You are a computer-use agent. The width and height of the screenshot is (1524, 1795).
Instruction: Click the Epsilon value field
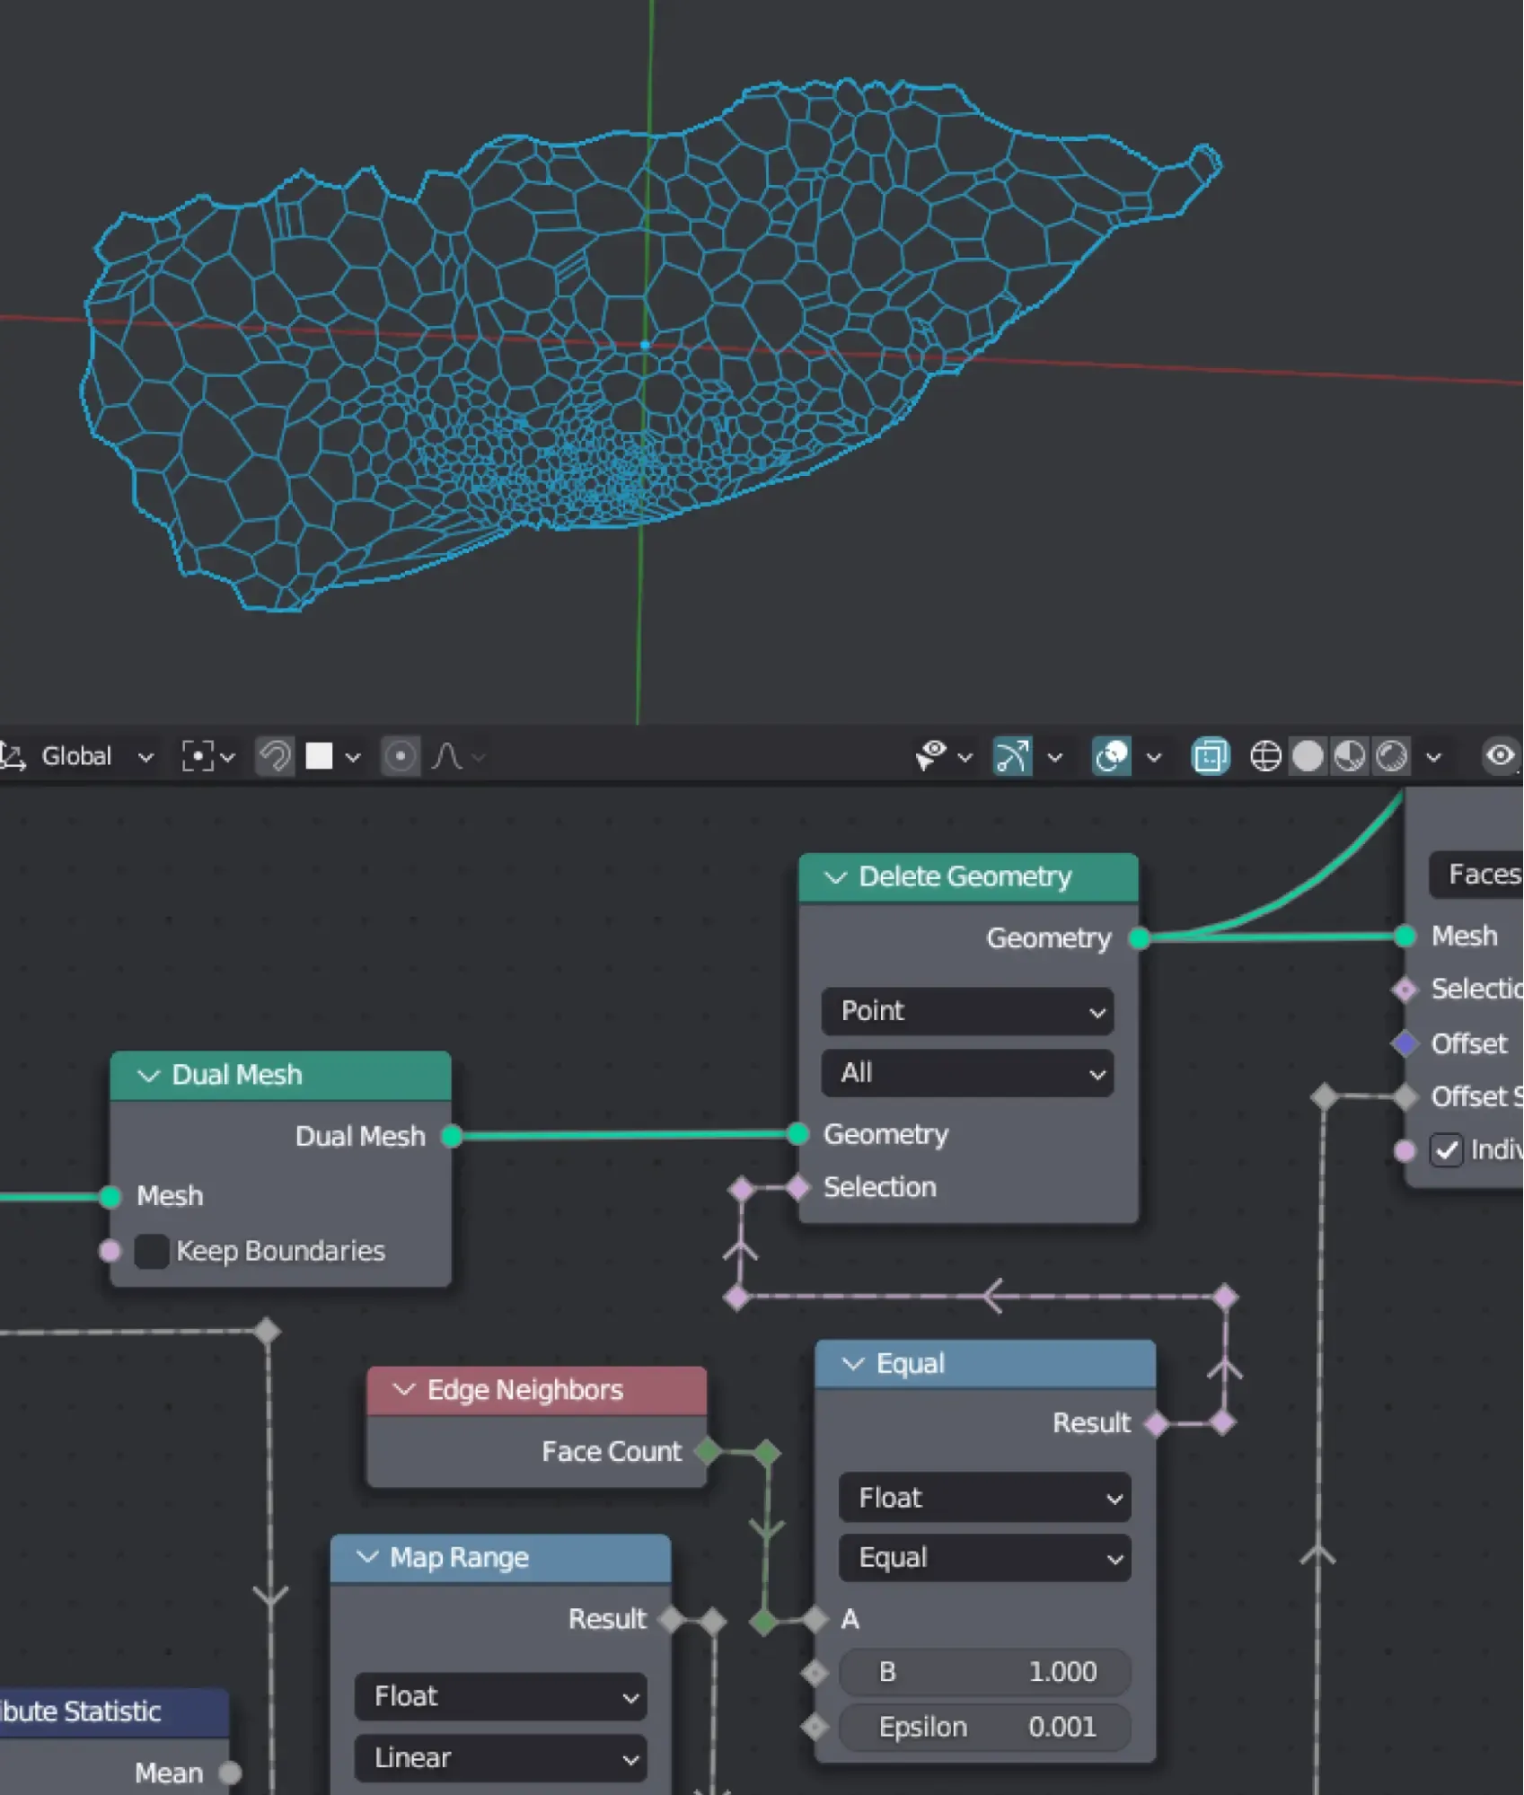pyautogui.click(x=984, y=1727)
